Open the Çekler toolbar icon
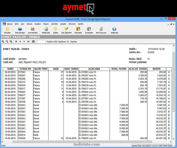177x148 pixels. pos(56,30)
